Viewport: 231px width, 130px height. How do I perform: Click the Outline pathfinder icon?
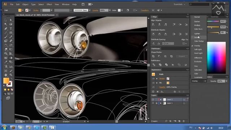tap(179, 65)
